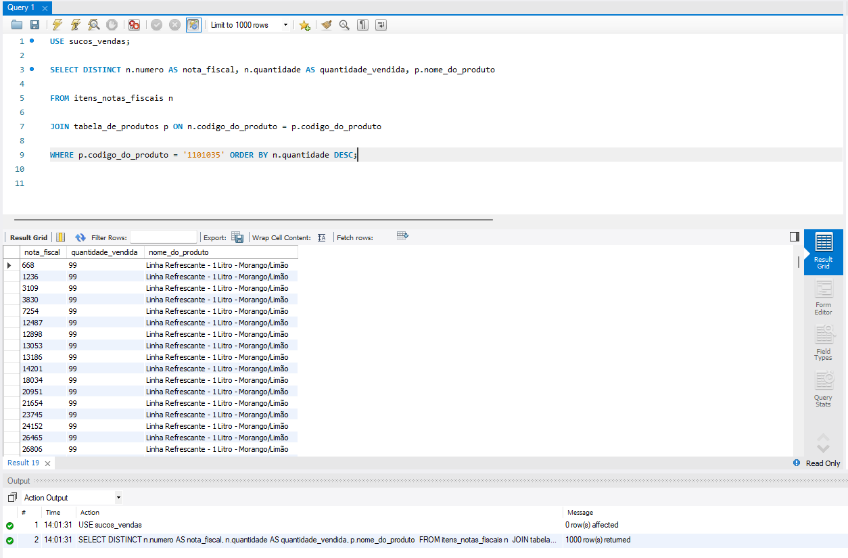The image size is (848, 558).
Task: Beautify the SQL with the broom icon
Action: 327,25
